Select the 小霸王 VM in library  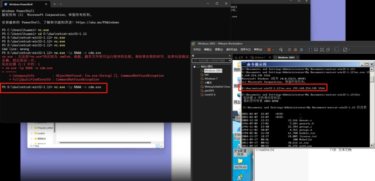[x=208, y=83]
